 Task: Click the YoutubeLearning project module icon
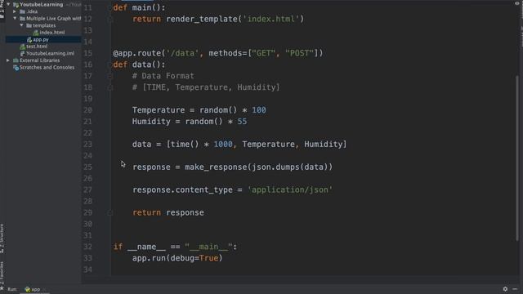[x=16, y=5]
